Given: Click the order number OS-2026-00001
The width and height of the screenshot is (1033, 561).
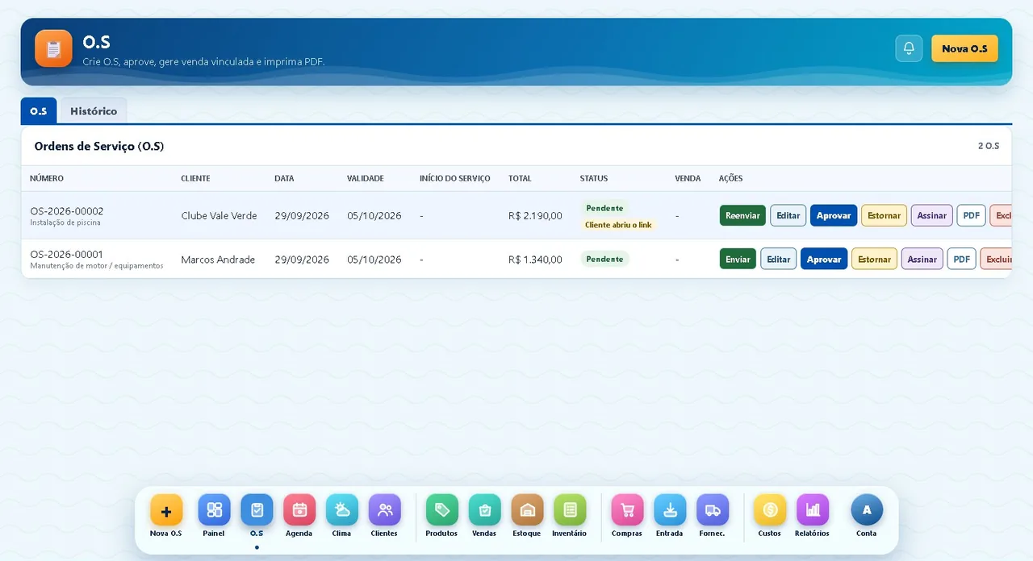Looking at the screenshot, I should click(67, 254).
